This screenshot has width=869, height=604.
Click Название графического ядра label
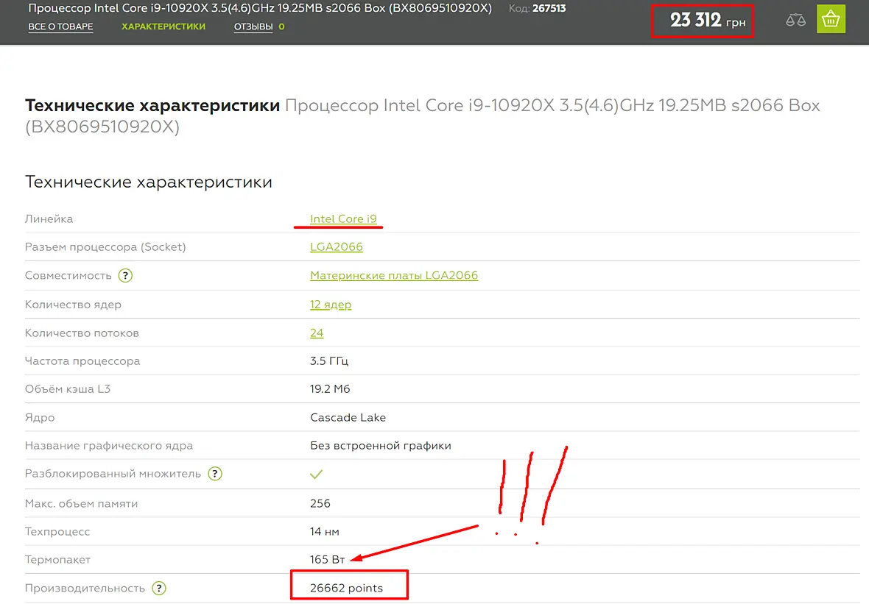click(109, 446)
